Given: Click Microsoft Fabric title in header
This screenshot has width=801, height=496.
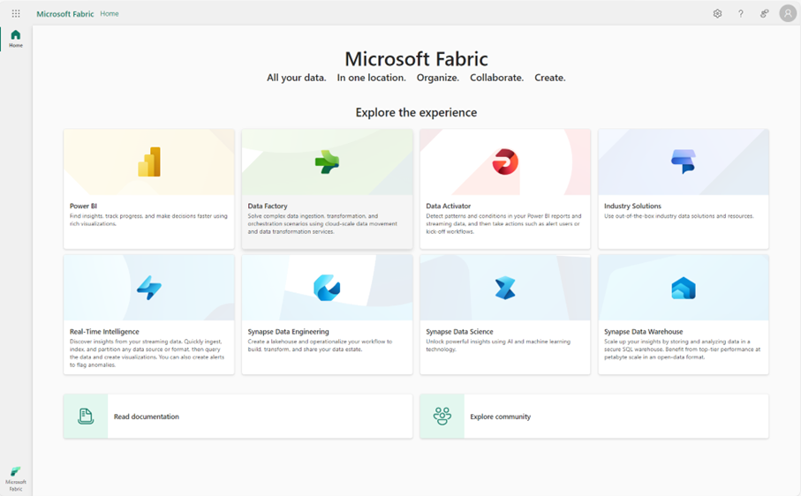Looking at the screenshot, I should pos(64,14).
